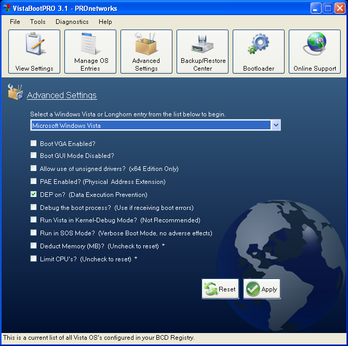This screenshot has height=346, width=348.
Task: Click the toolbox icon beside Advanced Settings heading
Action: 15,92
